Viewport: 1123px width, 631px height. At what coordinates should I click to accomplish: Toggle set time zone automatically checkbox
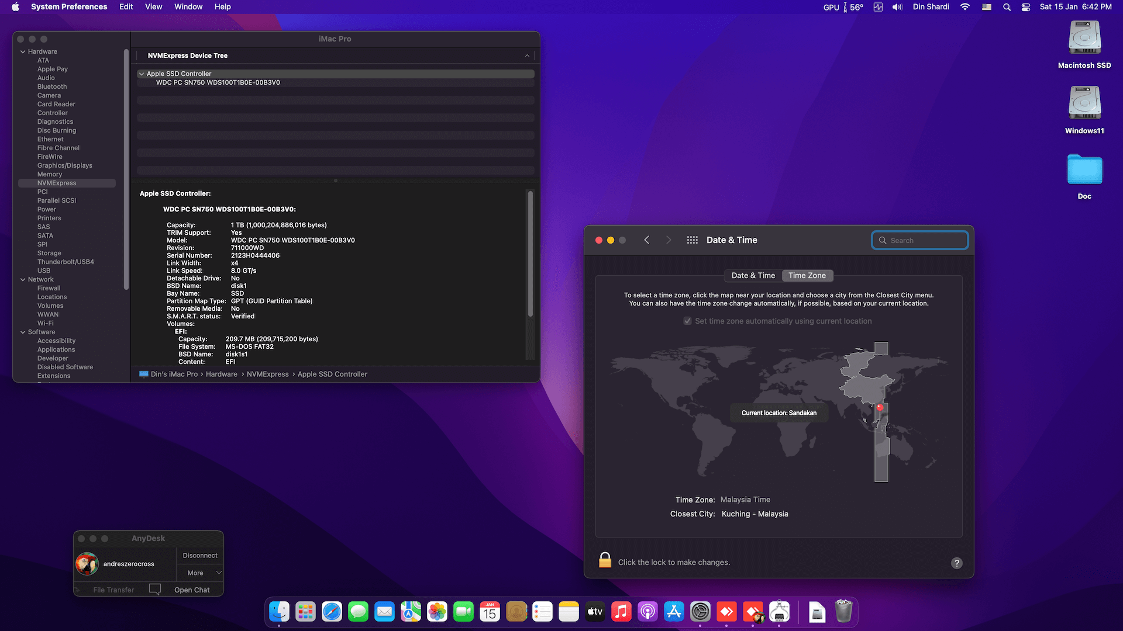[x=688, y=321]
